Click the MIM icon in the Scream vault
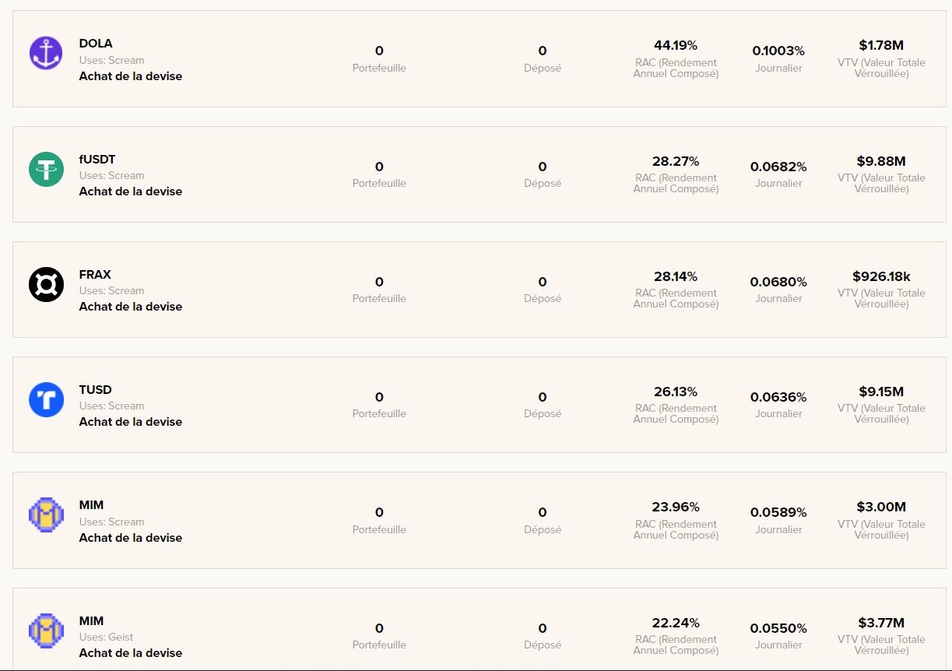The width and height of the screenshot is (952, 671). click(x=46, y=515)
